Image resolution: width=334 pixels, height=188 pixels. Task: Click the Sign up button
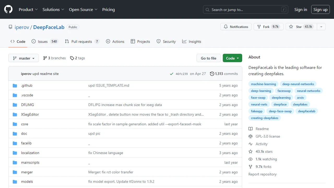320,9
